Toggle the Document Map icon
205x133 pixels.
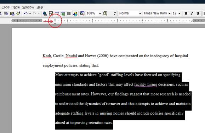tap(82, 13)
